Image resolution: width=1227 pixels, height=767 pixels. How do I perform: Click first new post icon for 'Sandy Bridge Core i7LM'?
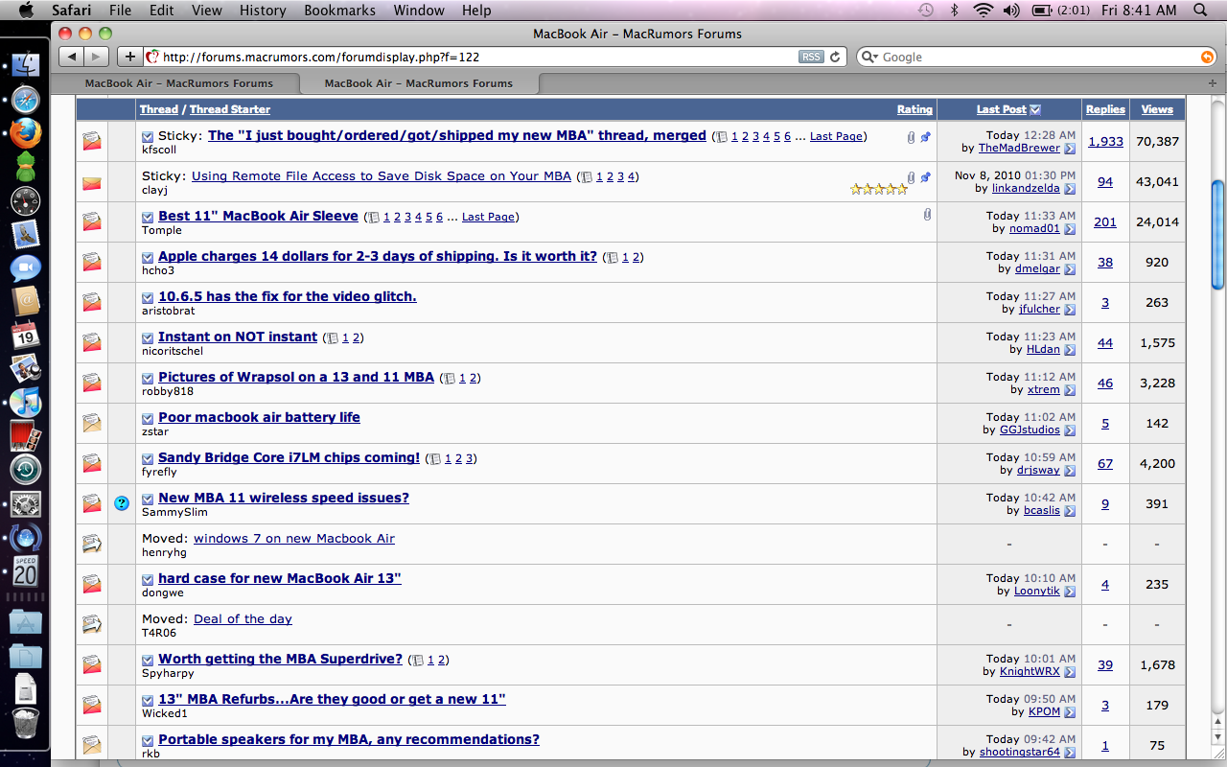(148, 458)
